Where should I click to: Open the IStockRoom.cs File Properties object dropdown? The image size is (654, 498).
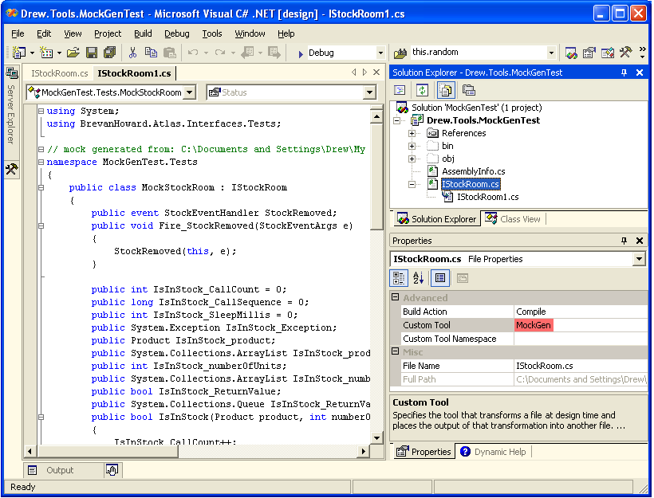pyautogui.click(x=639, y=259)
